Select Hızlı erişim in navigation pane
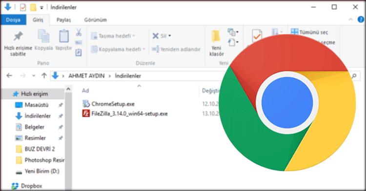 coord(33,94)
